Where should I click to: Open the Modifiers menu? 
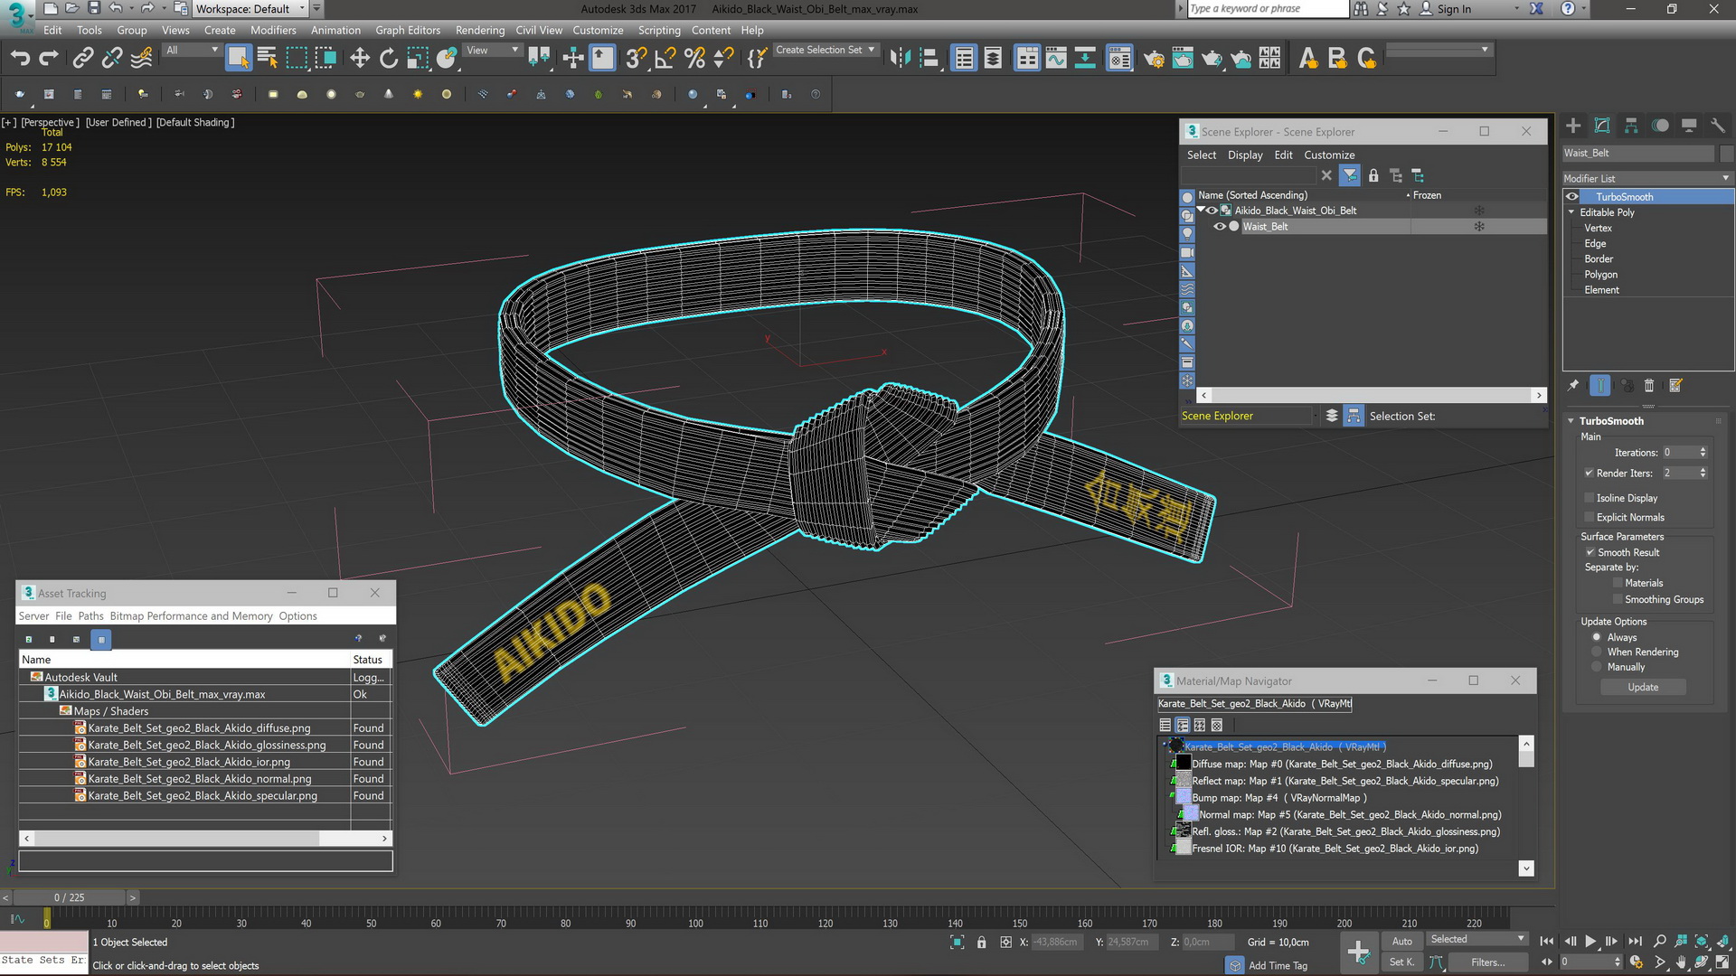pyautogui.click(x=273, y=30)
